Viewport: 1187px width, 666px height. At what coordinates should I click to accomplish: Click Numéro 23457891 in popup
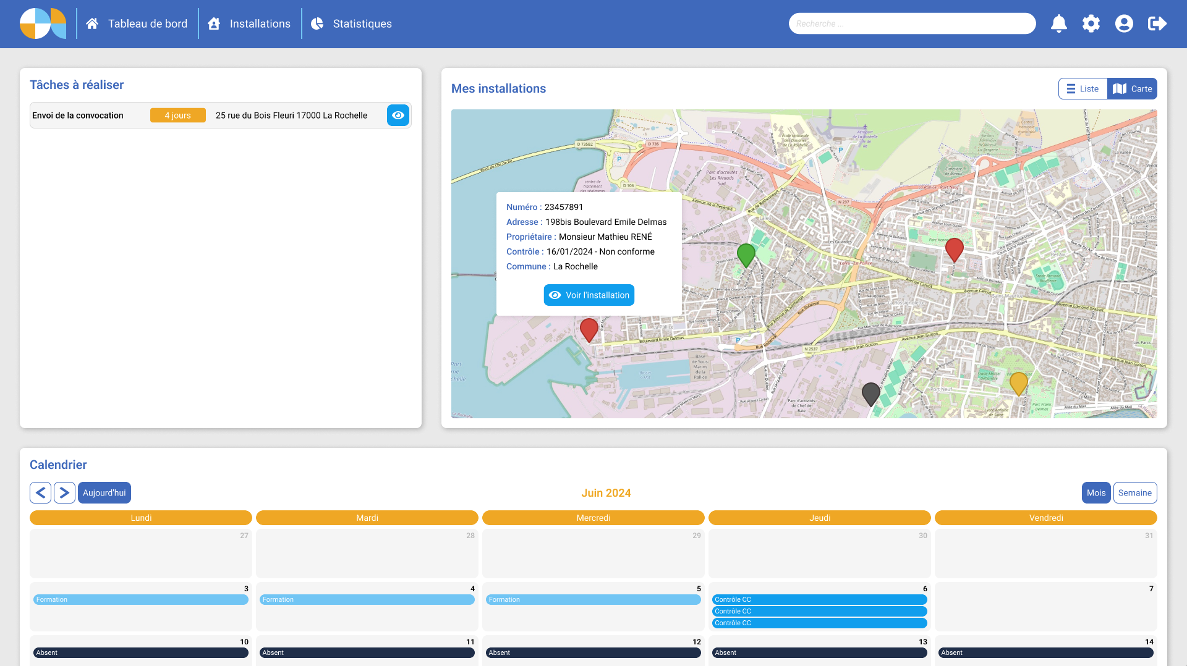click(x=545, y=207)
